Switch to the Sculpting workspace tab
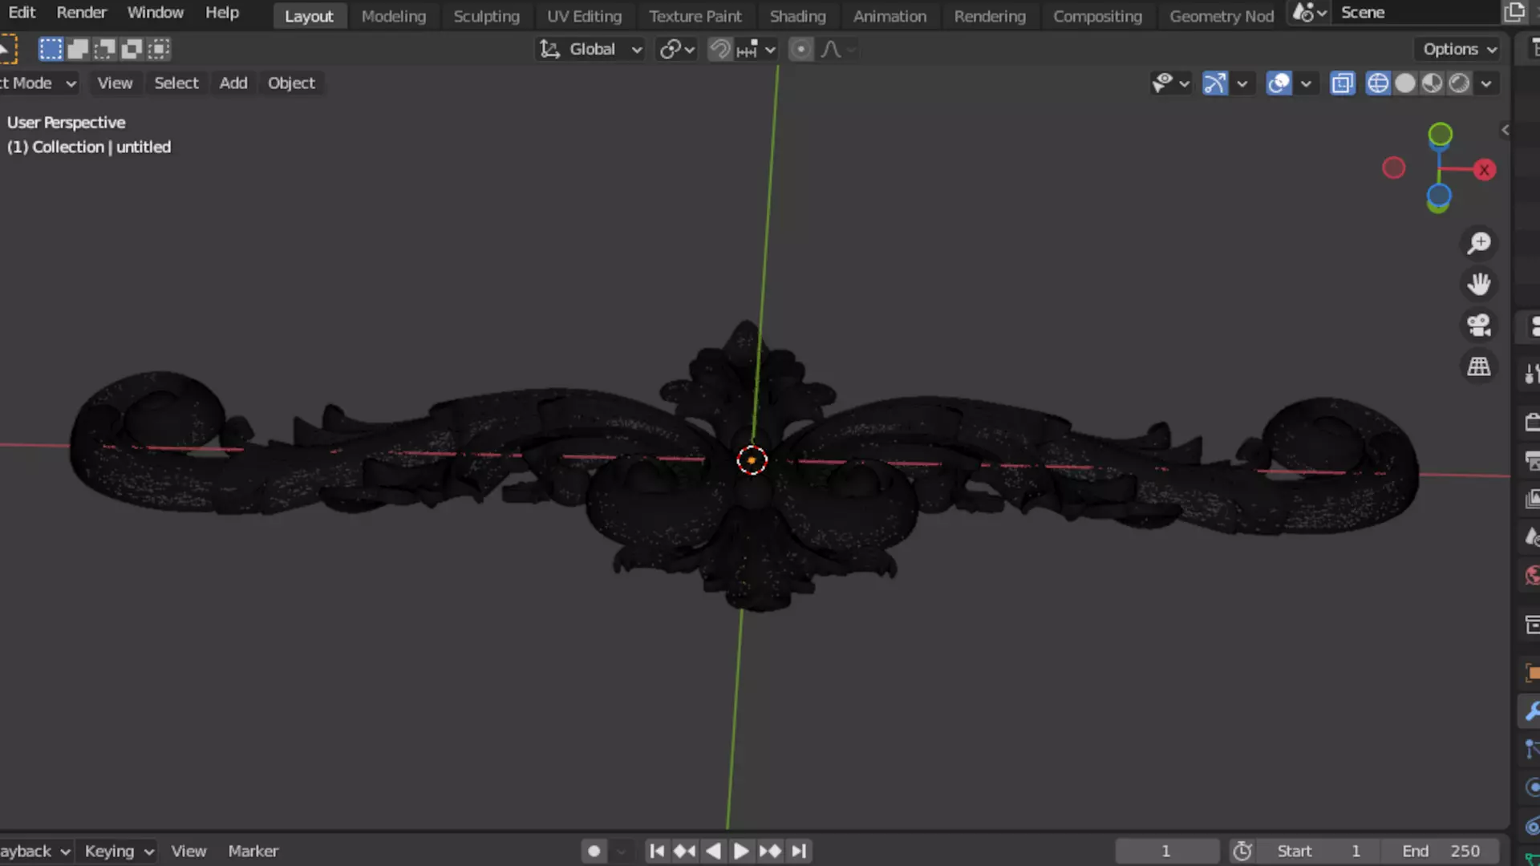Viewport: 1540px width, 866px height. 486,16
